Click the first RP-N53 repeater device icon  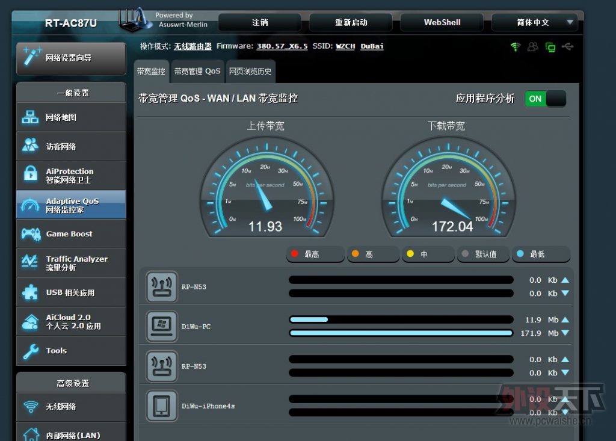click(161, 286)
